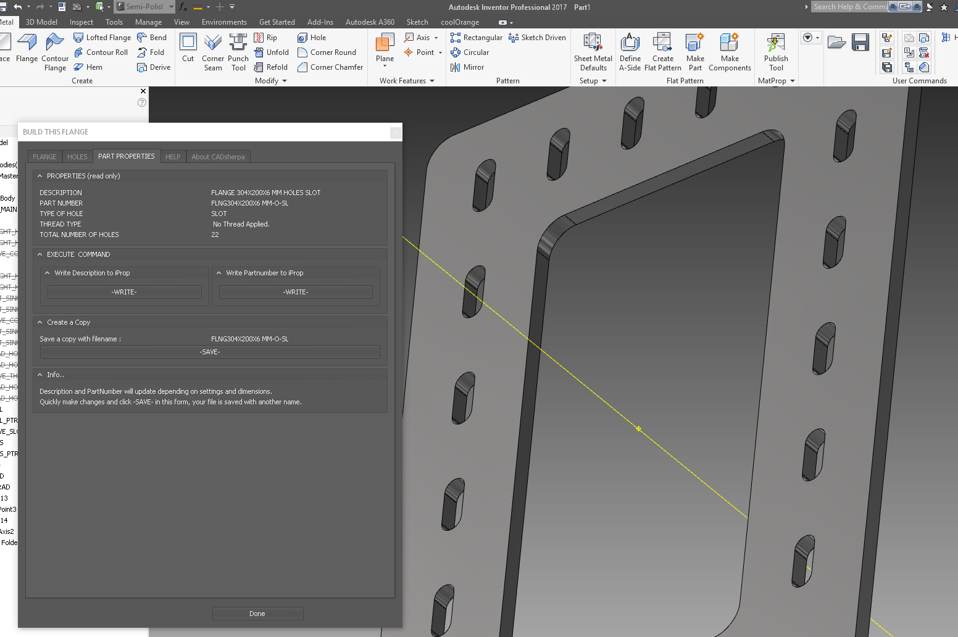The width and height of the screenshot is (958, 637).
Task: Expand the Modify panel dropdown
Action: point(285,81)
